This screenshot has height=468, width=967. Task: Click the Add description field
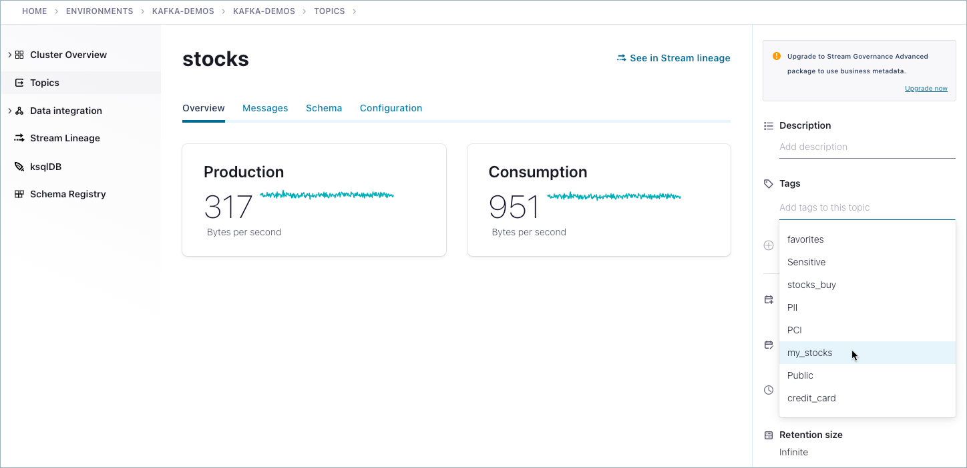(x=867, y=147)
